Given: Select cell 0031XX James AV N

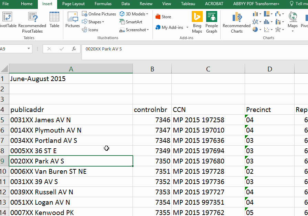Looking at the screenshot, I should 71,120.
